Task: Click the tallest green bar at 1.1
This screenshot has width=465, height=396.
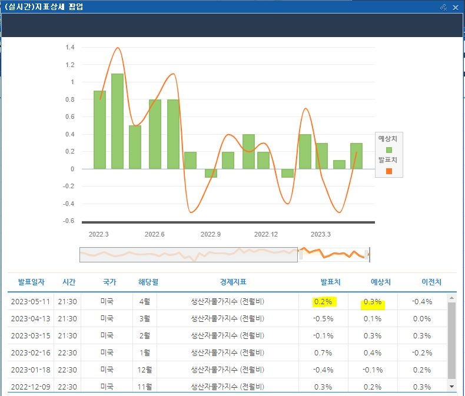Action: click(118, 121)
